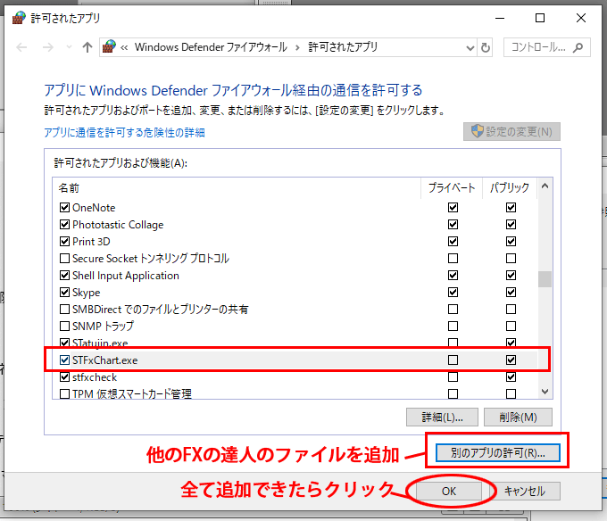Expand the address bar history dropdown

point(470,48)
